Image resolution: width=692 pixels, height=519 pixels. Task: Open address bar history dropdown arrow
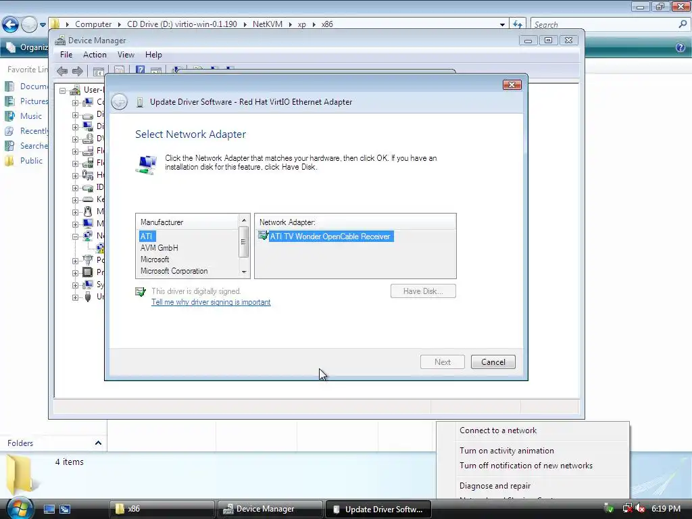coord(502,25)
